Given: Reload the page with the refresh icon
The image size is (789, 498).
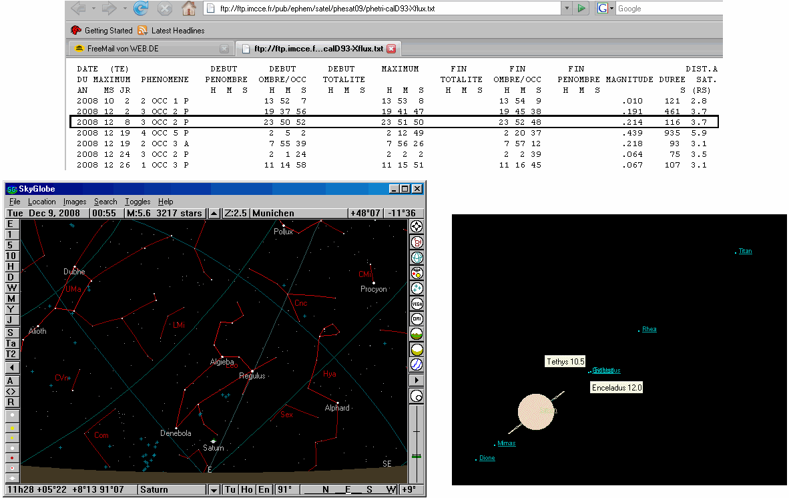Looking at the screenshot, I should (141, 8).
